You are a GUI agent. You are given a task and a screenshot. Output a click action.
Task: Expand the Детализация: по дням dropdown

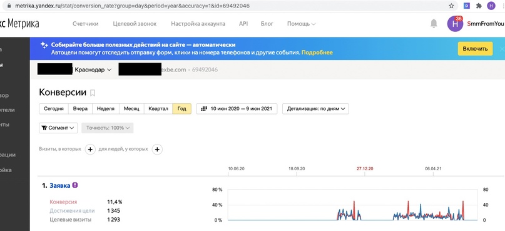tap(315, 108)
